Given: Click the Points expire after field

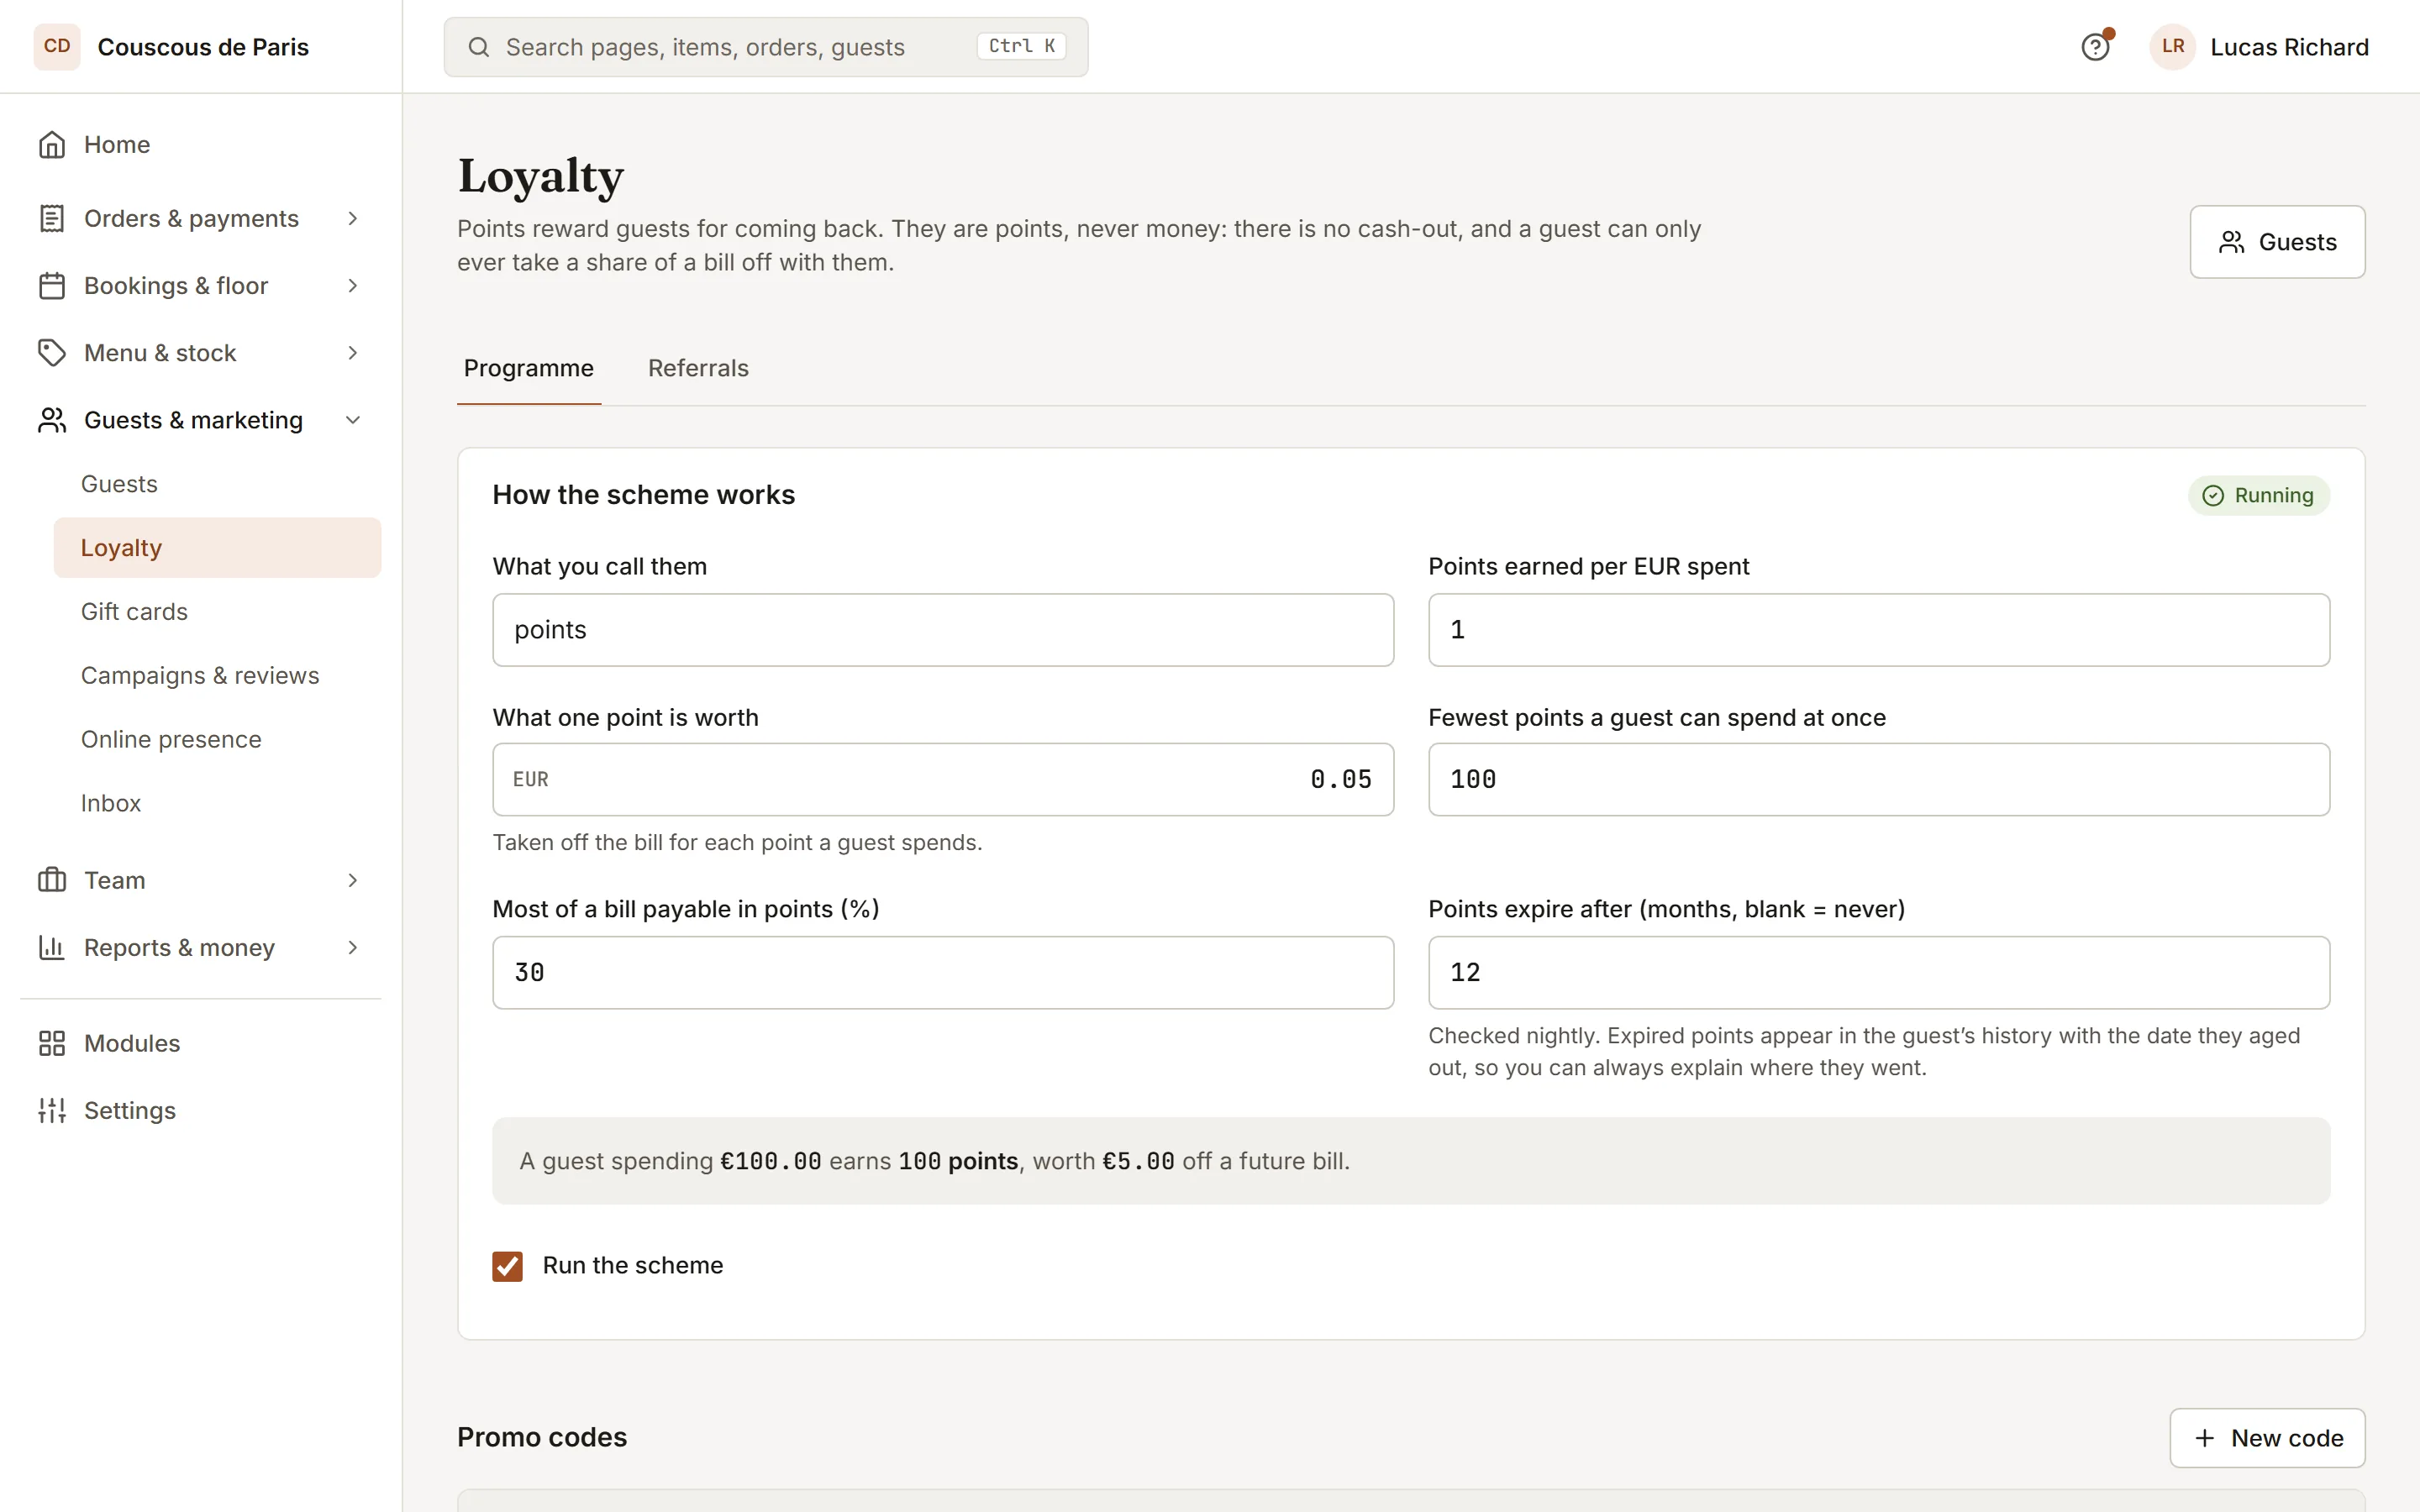Looking at the screenshot, I should 1879,972.
